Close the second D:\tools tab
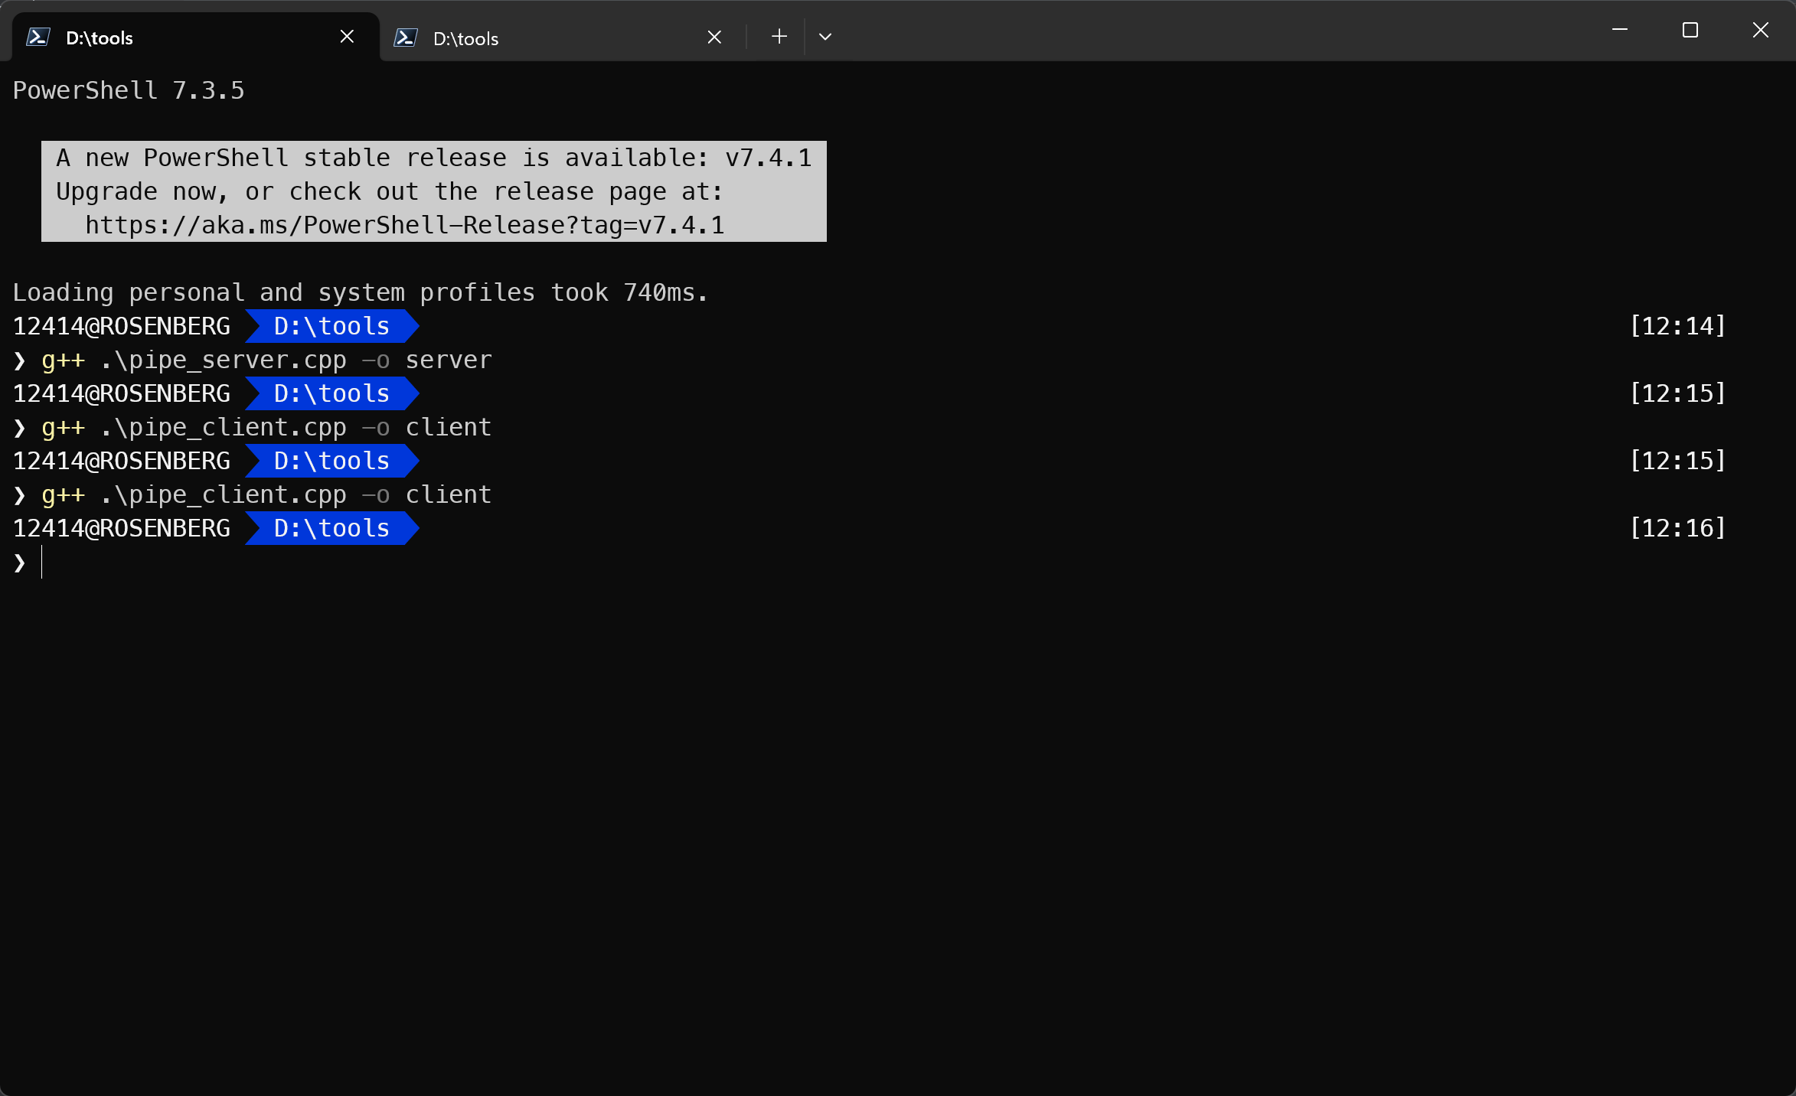The image size is (1796, 1096). (x=714, y=38)
